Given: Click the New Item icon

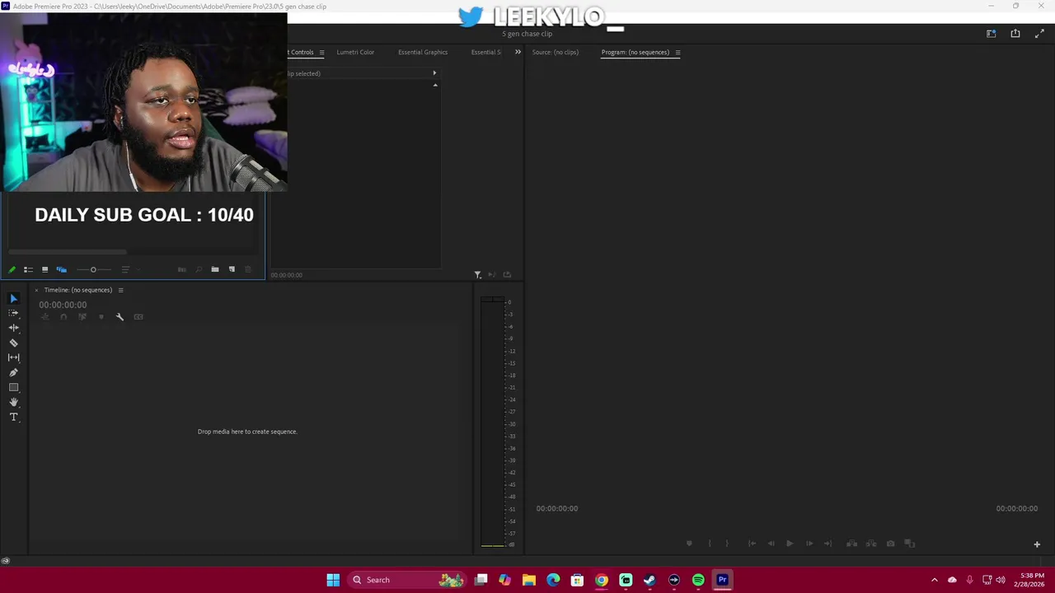Looking at the screenshot, I should tap(232, 269).
